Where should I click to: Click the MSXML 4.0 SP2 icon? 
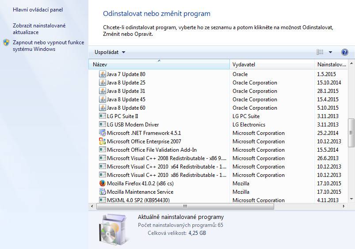click(103, 200)
